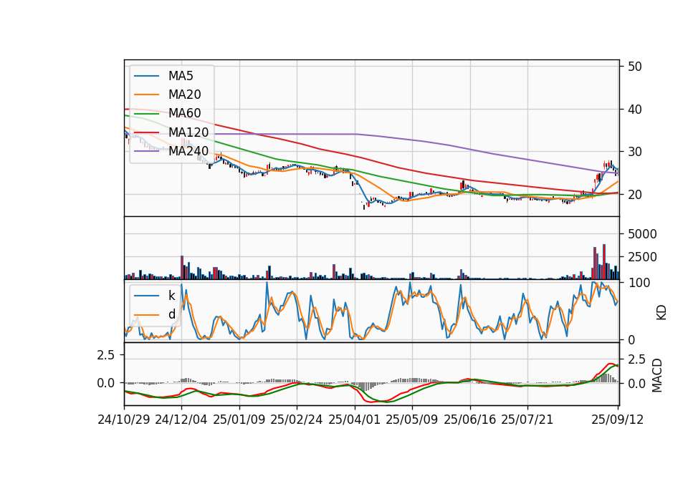
Task: Click the 25/06/16 date label
Action: (x=470, y=420)
